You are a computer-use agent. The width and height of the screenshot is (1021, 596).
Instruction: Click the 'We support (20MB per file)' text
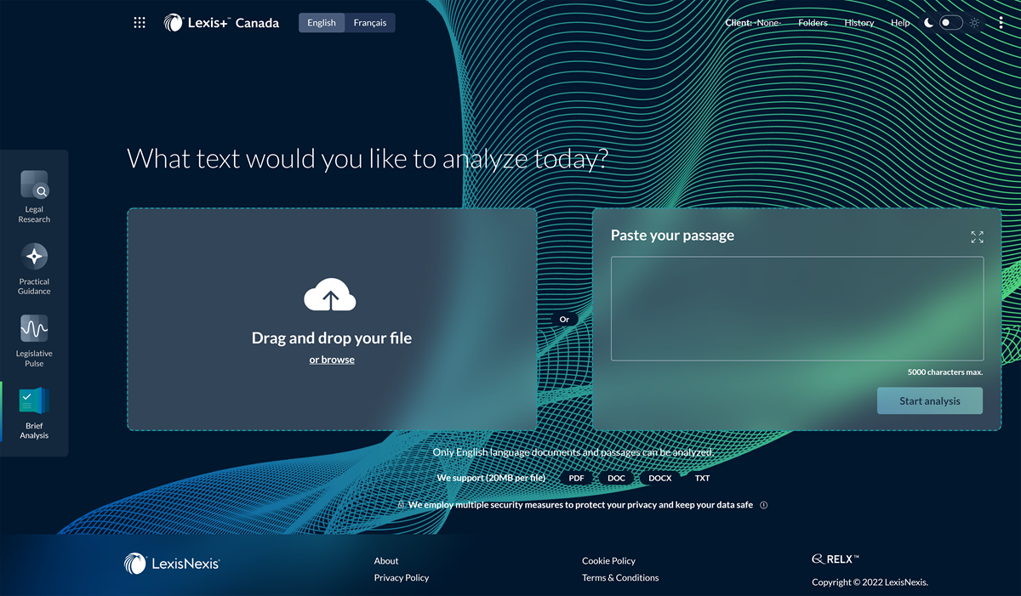pos(491,478)
